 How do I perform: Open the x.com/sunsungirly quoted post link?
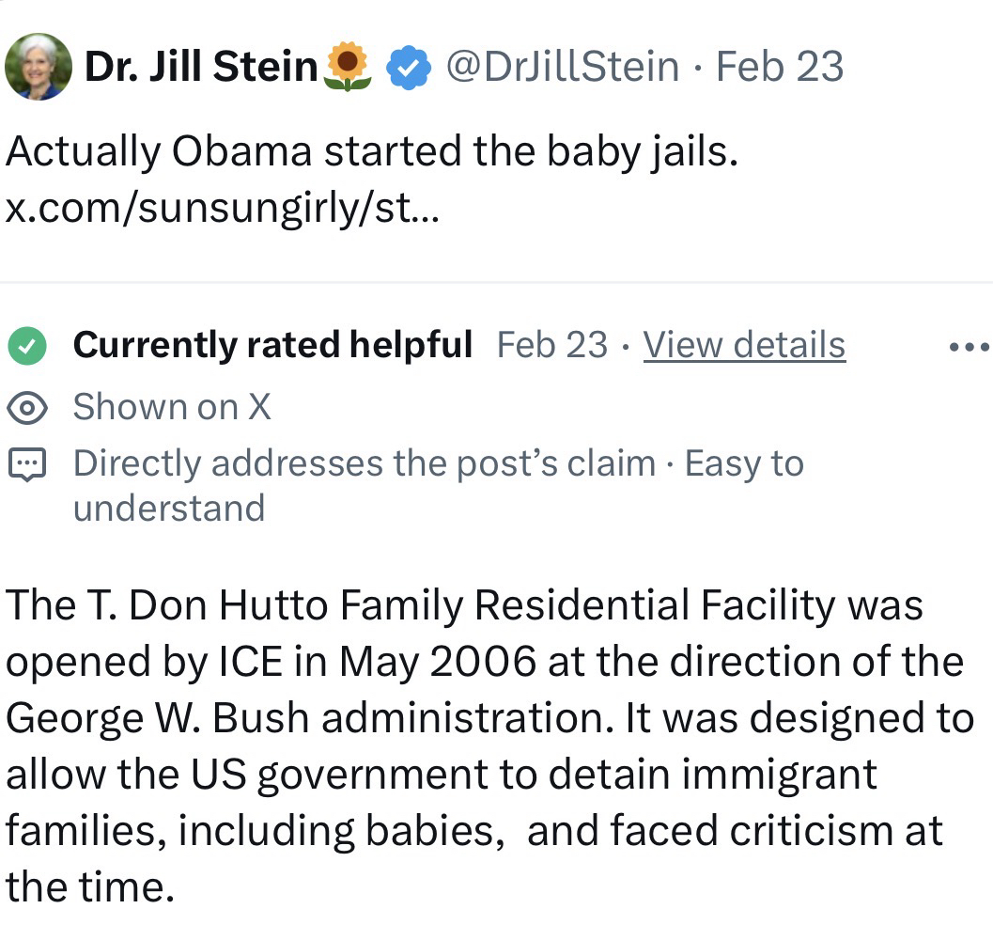223,209
